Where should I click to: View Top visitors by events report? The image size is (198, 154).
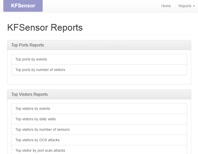point(99,109)
